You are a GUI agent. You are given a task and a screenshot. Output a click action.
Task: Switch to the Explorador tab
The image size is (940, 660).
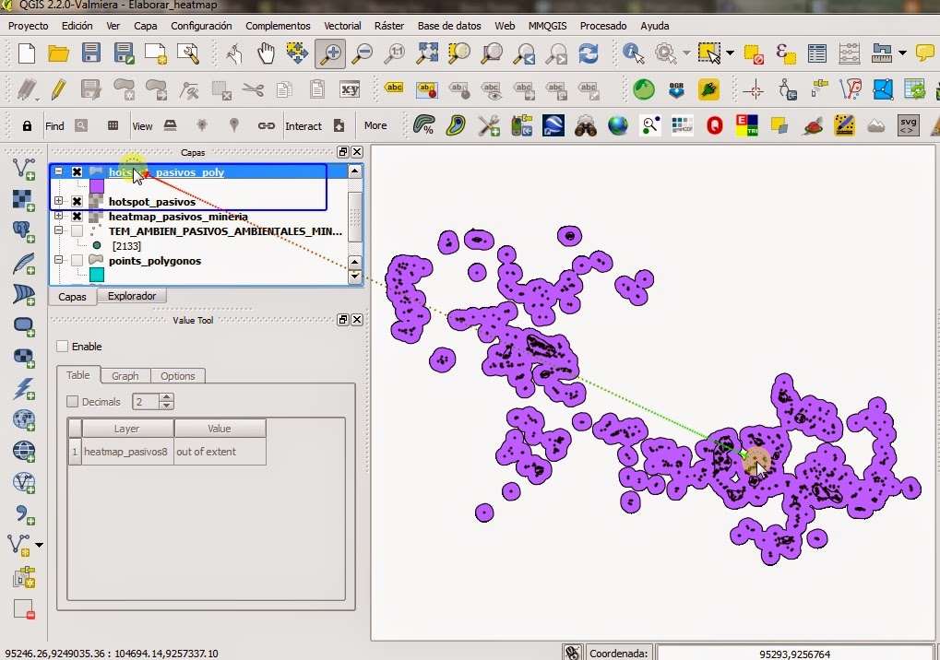pos(132,296)
